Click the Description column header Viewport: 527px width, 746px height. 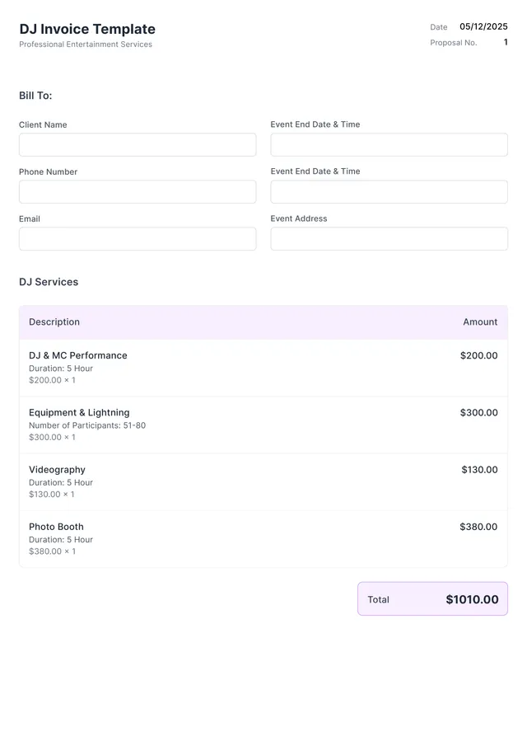pyautogui.click(x=54, y=321)
